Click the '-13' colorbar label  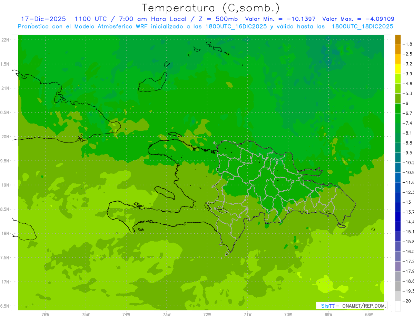[406, 202]
